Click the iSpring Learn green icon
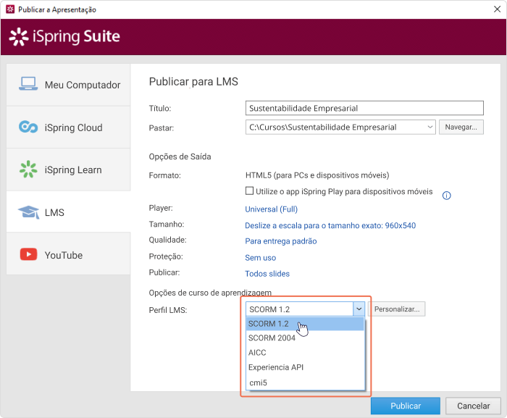 [28, 170]
